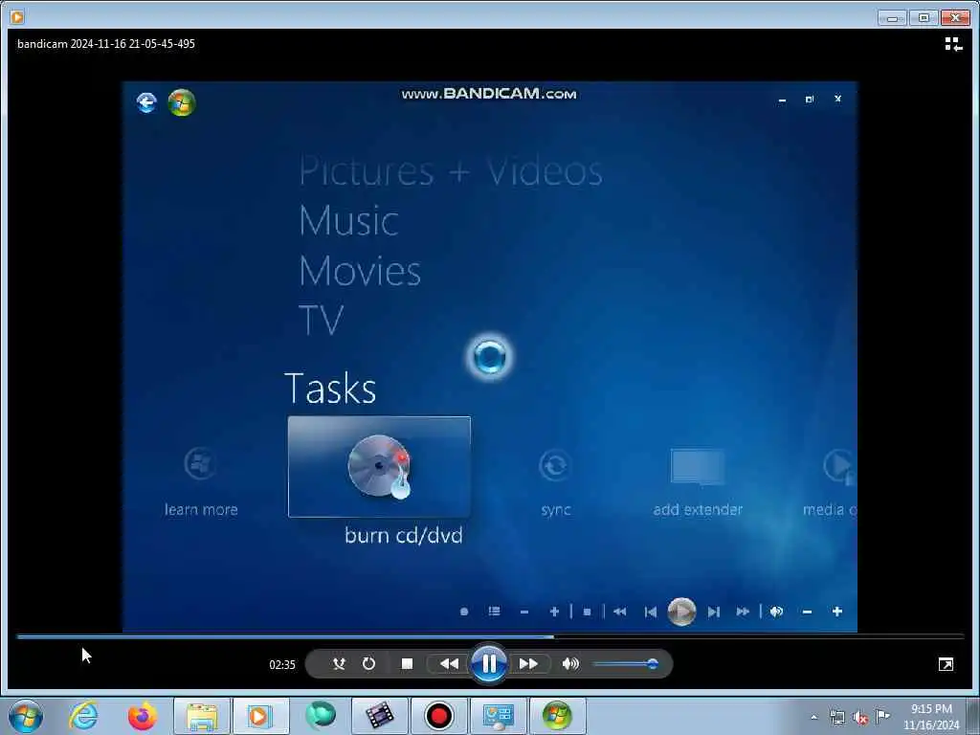980x735 pixels.
Task: Launch Firefox from the taskbar
Action: (143, 716)
